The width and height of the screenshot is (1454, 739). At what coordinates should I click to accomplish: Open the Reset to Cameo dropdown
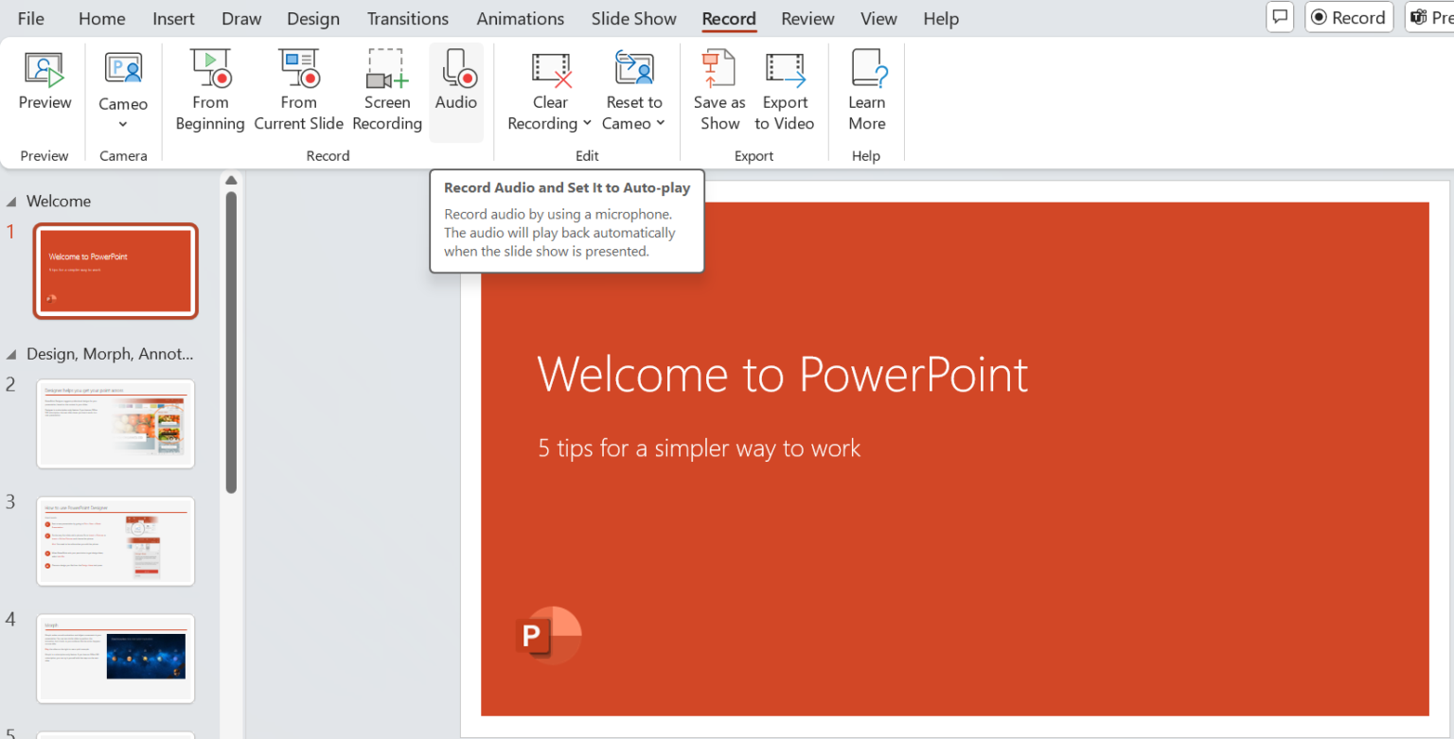click(x=661, y=123)
